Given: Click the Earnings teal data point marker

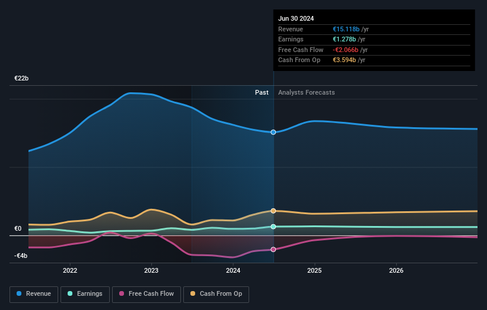Looking at the screenshot, I should (x=273, y=227).
